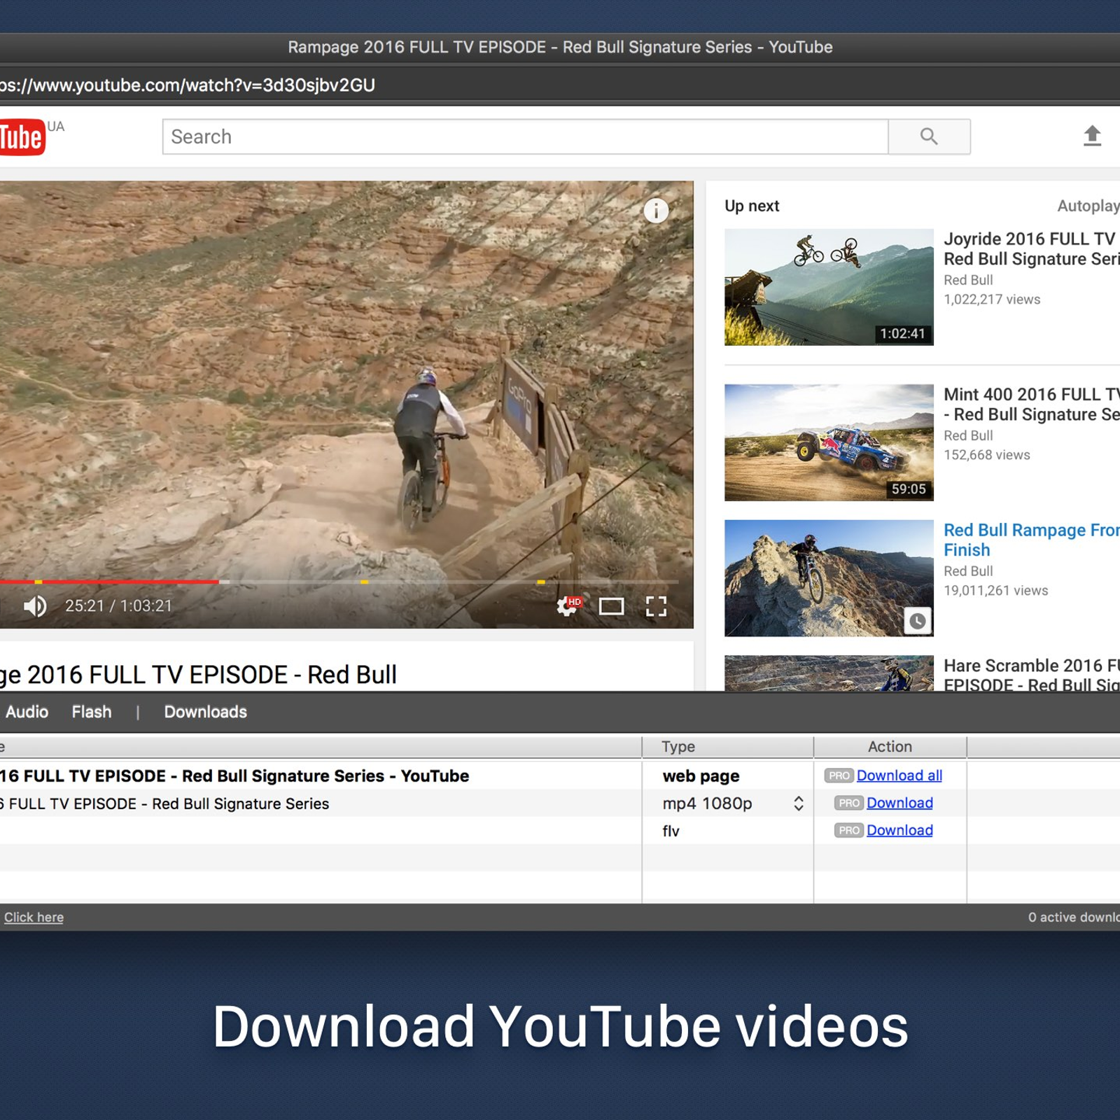Click Download link for mp4 1080p

899,803
